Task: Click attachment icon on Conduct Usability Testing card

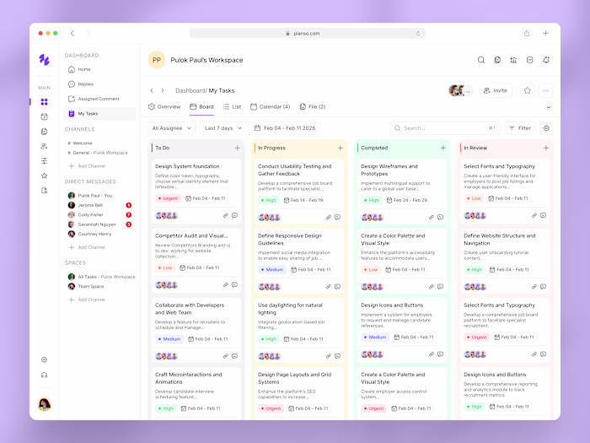Action: click(329, 218)
